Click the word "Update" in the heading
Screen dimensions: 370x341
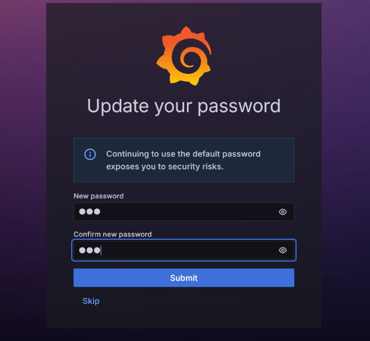(x=118, y=106)
